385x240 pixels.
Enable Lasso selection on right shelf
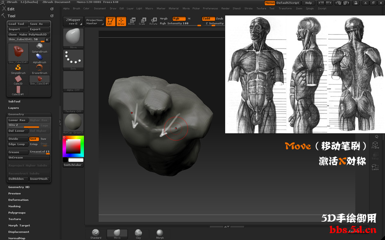coord(375,167)
